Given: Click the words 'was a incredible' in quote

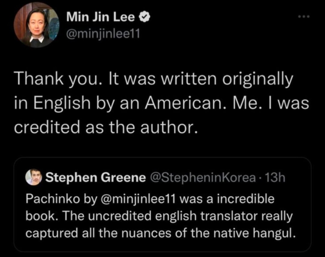Looking at the screenshot, I should (x=227, y=199).
